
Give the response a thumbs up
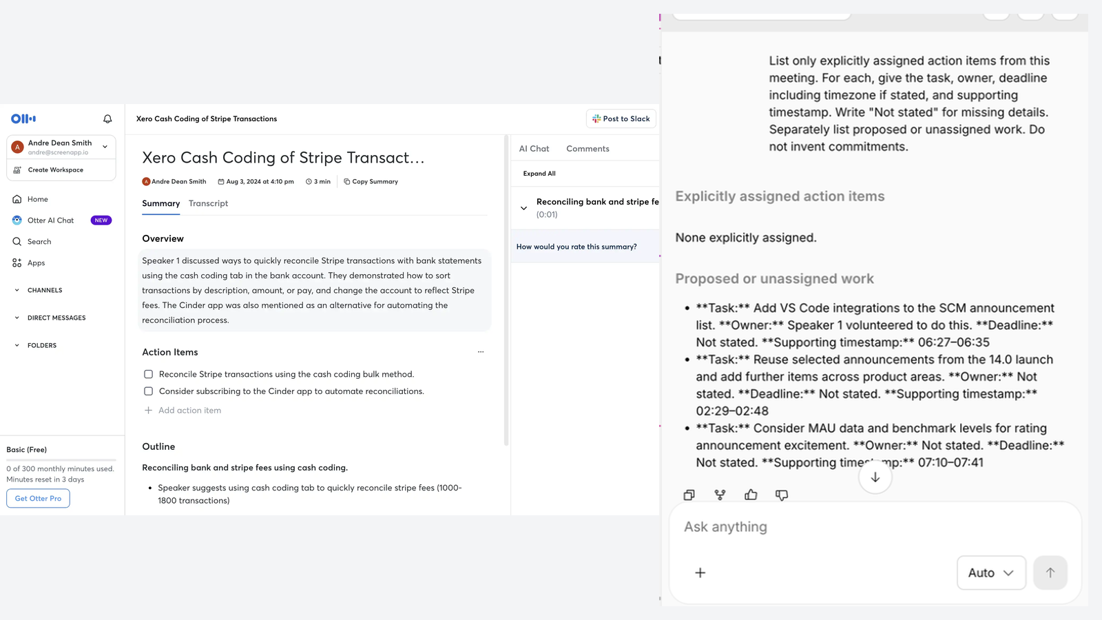coord(751,495)
